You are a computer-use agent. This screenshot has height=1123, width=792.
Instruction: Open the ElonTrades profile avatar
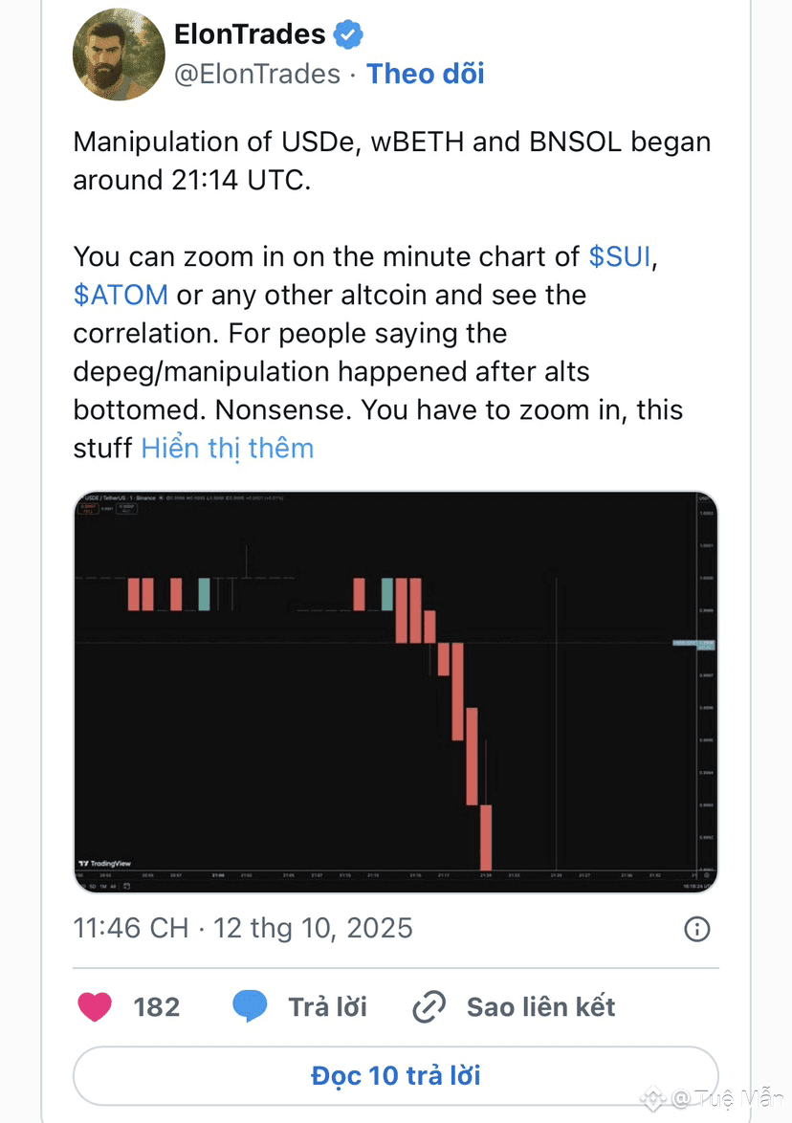120,55
